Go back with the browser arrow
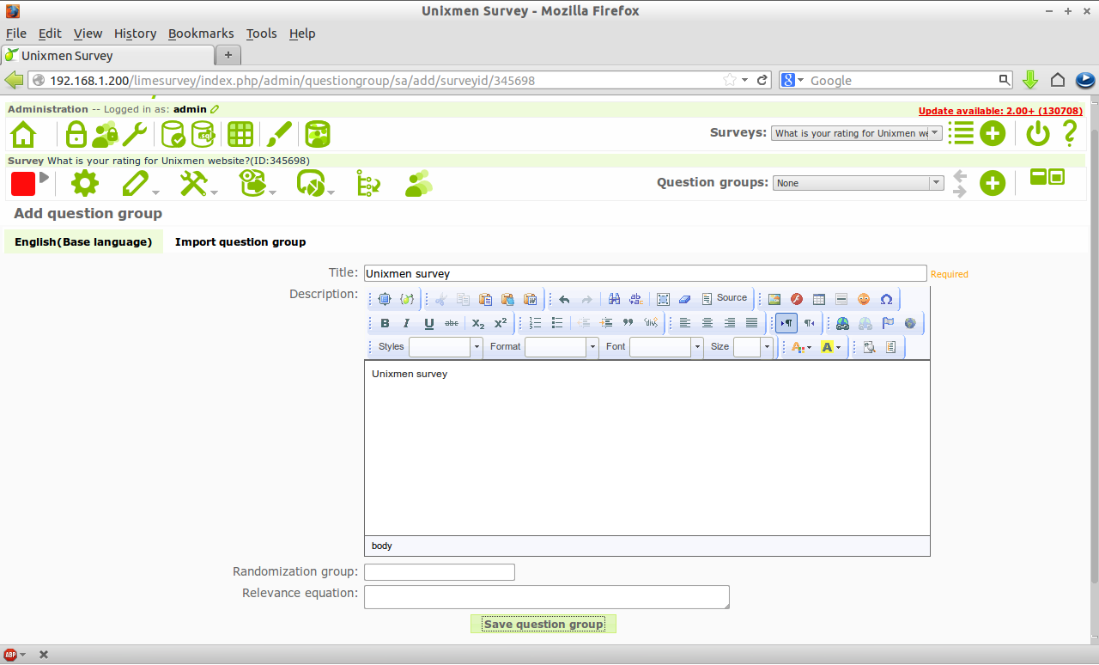This screenshot has width=1099, height=665. (14, 80)
